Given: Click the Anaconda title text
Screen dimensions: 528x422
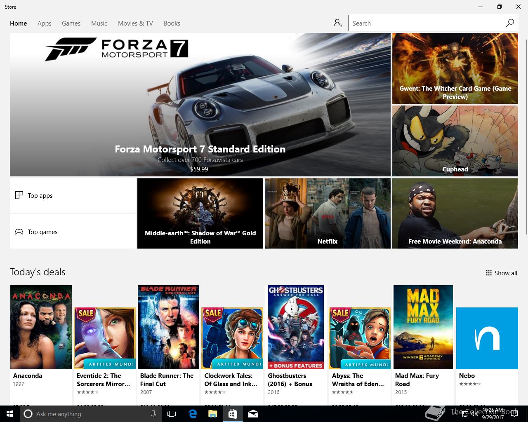Looking at the screenshot, I should (28, 375).
